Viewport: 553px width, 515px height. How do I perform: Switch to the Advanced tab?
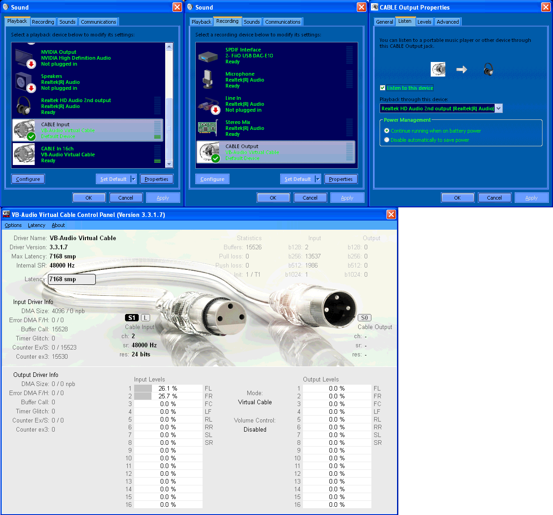pos(448,21)
